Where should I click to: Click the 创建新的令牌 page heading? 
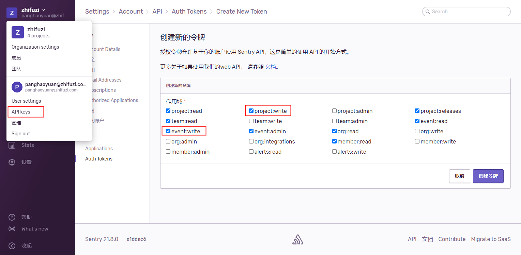tap(183, 37)
